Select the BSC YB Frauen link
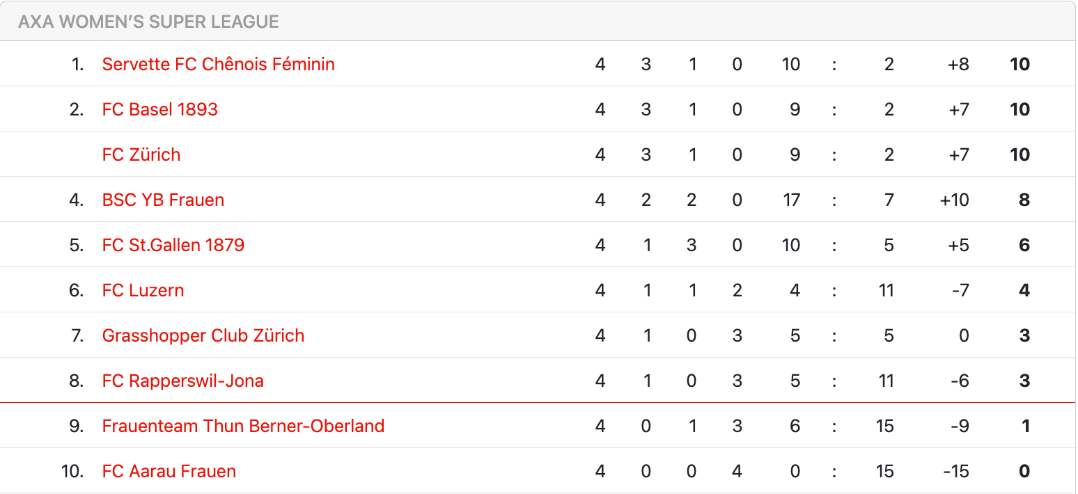 pyautogui.click(x=163, y=200)
